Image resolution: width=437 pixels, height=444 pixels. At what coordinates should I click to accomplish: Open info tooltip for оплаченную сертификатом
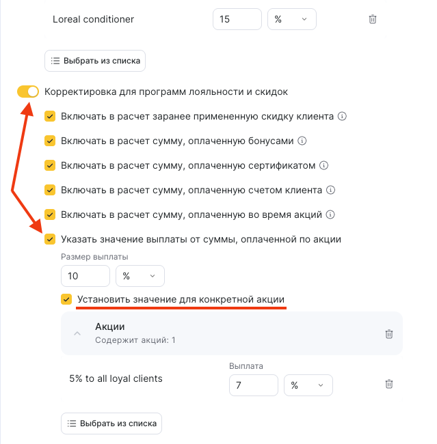pos(325,165)
